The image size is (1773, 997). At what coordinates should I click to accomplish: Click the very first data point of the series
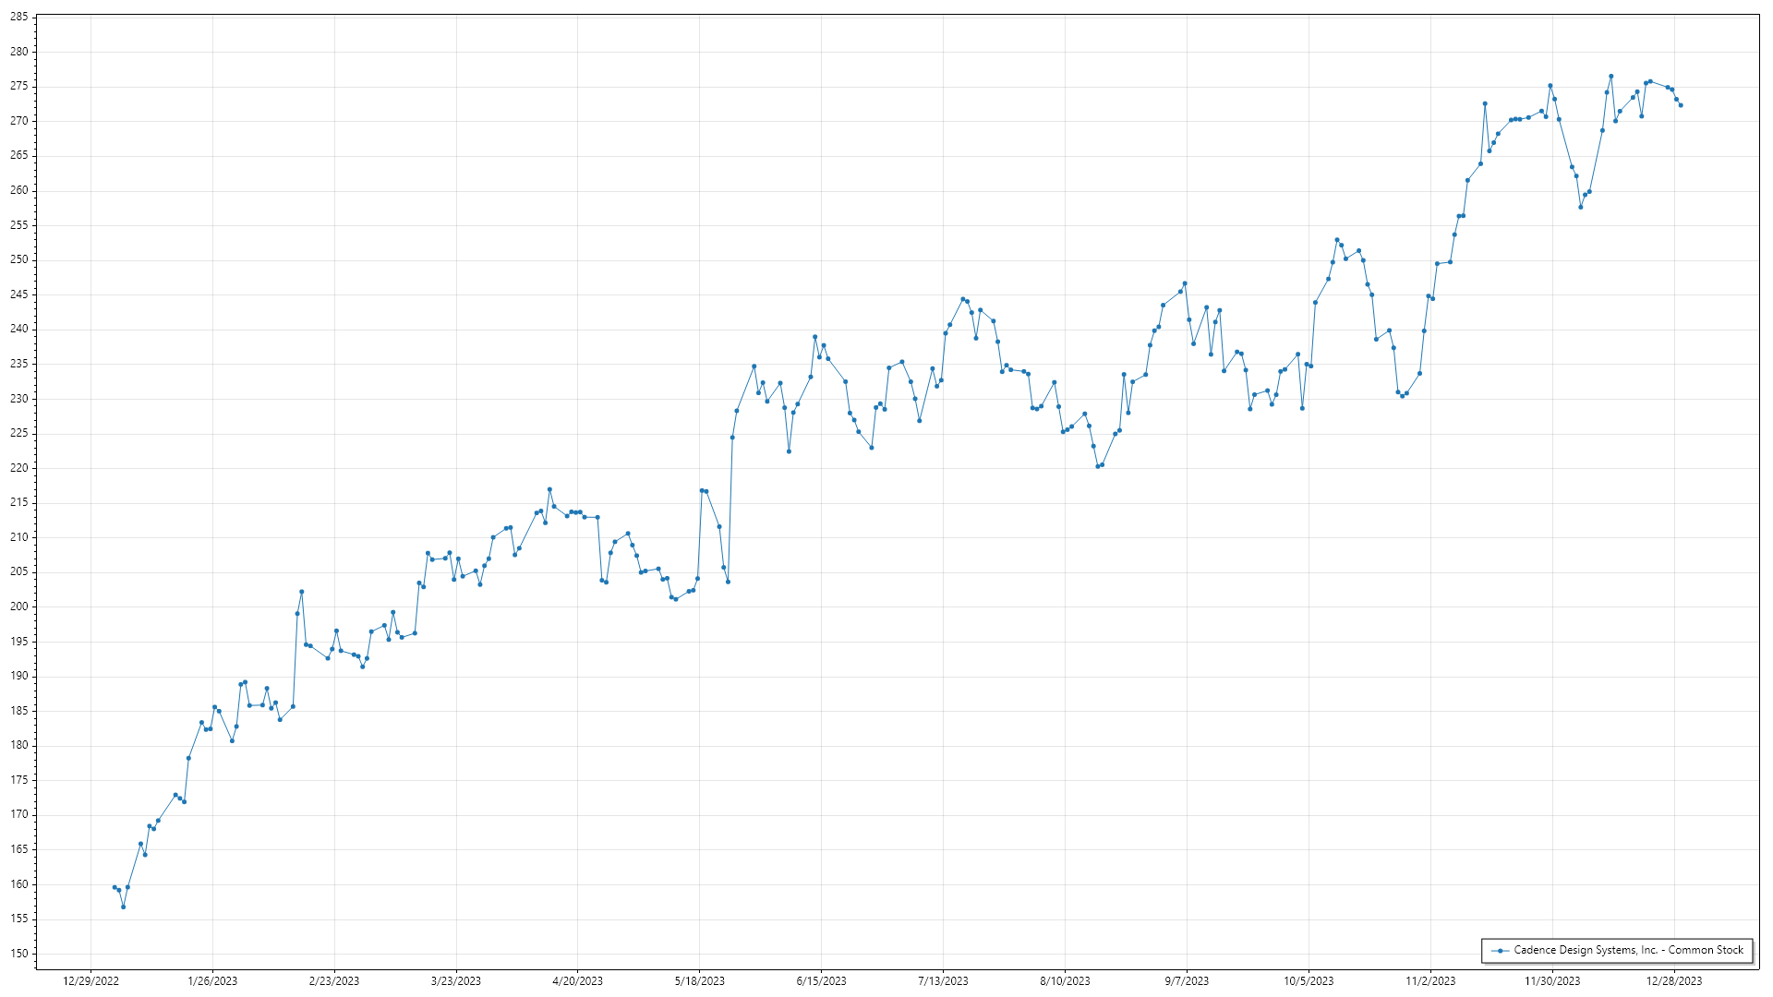pyautogui.click(x=115, y=887)
